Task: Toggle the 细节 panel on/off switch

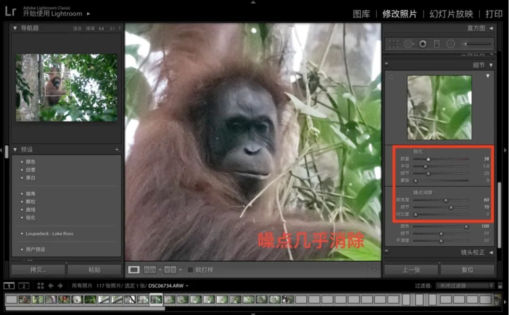Action: tap(386, 65)
